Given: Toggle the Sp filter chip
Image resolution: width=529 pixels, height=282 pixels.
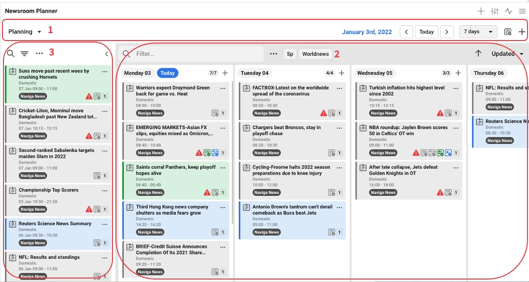Looking at the screenshot, I should pos(290,54).
